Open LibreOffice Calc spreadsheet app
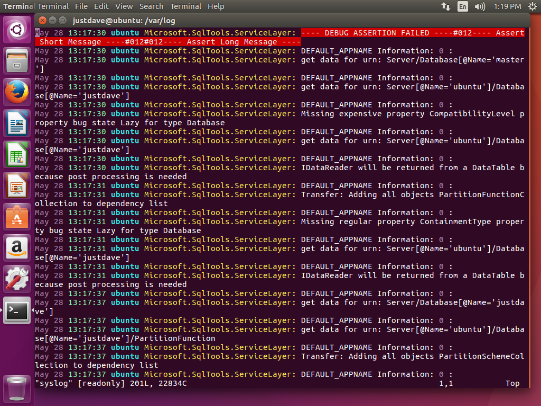This screenshot has height=406, width=541. point(17,154)
